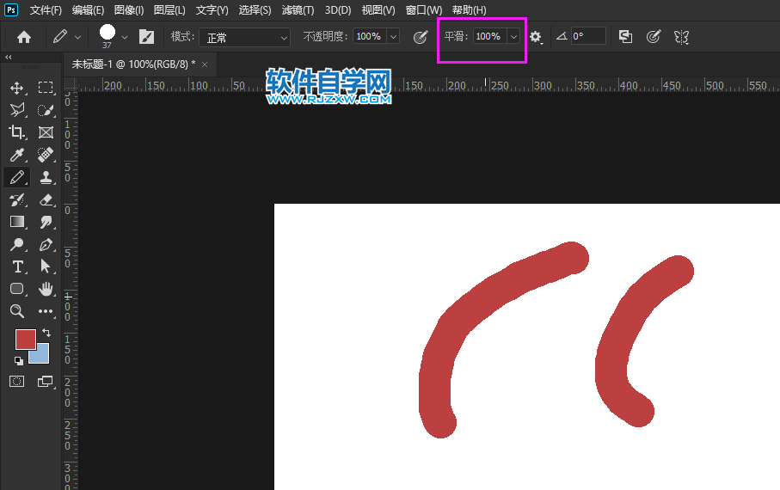Viewport: 780px width, 490px height.
Task: Expand the 平滑 smoothing percentage dropdown
Action: tap(513, 37)
